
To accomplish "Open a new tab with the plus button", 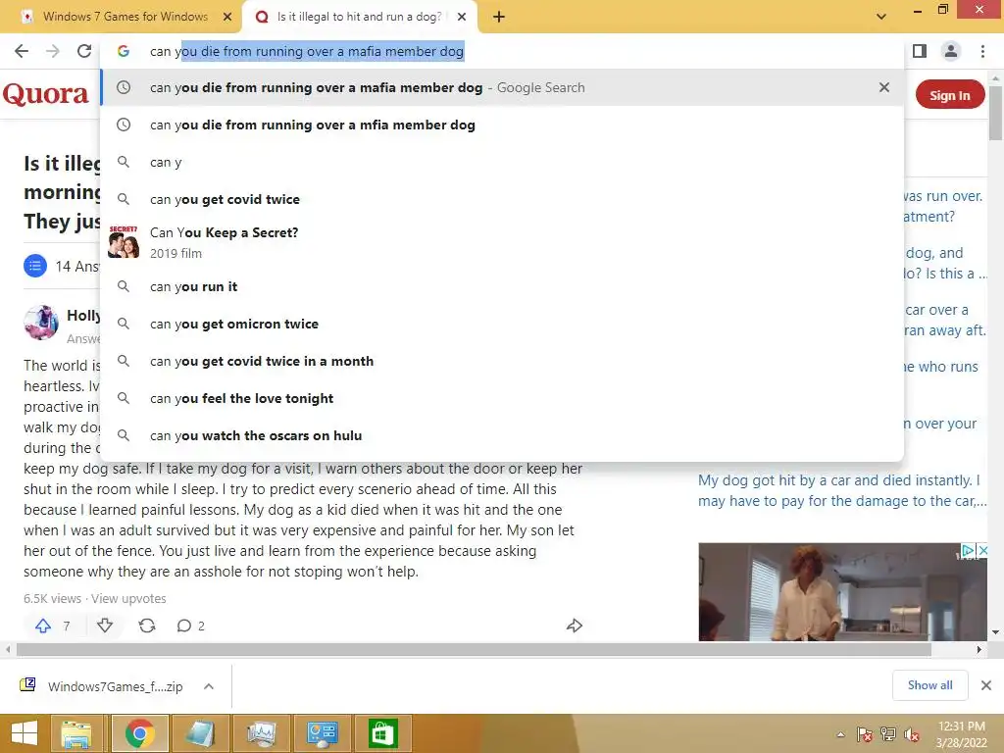I will click(499, 17).
